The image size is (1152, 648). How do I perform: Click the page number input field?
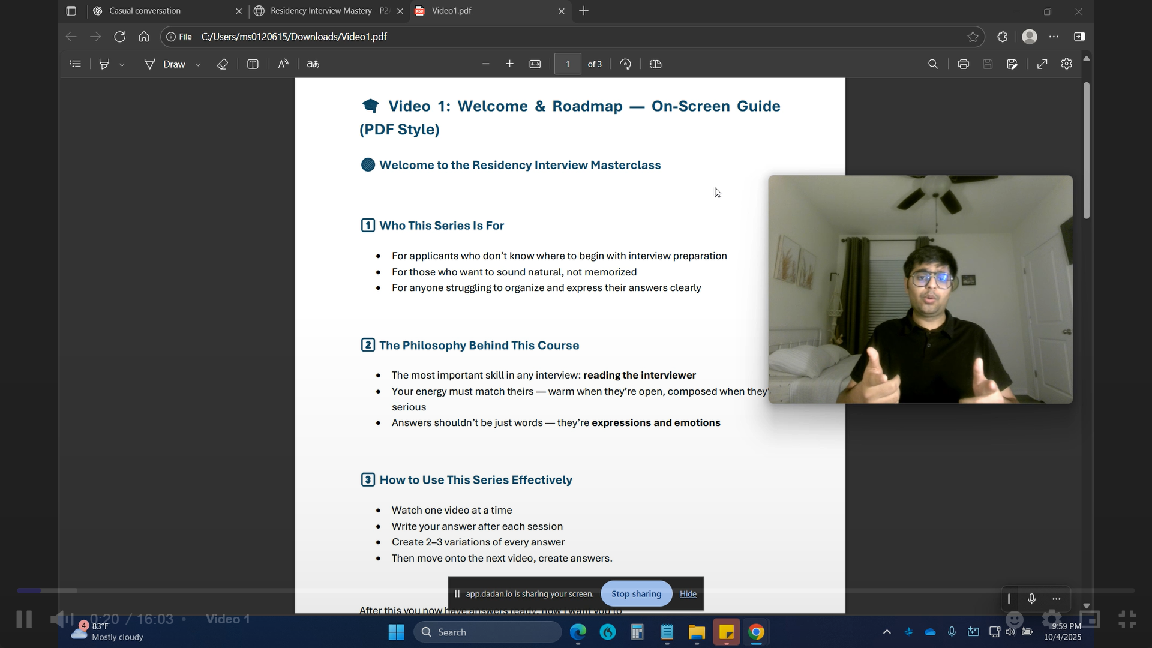pos(567,64)
